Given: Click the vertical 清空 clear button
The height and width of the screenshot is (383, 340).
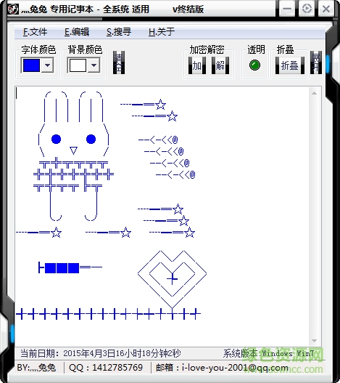Looking at the screenshot, I should pos(119,63).
